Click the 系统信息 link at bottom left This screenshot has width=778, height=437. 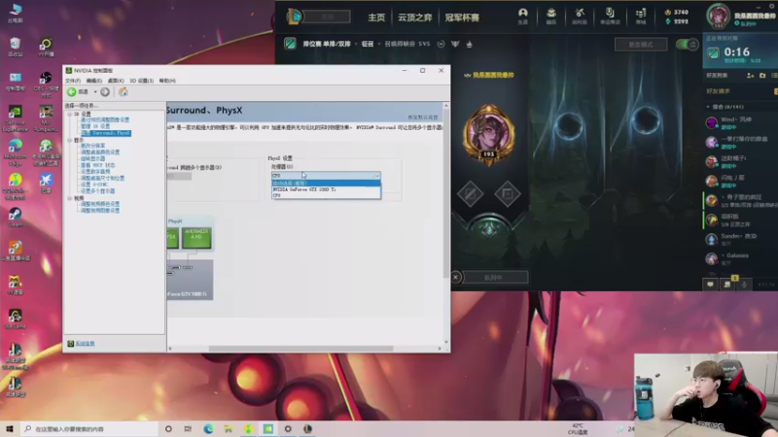tap(85, 344)
